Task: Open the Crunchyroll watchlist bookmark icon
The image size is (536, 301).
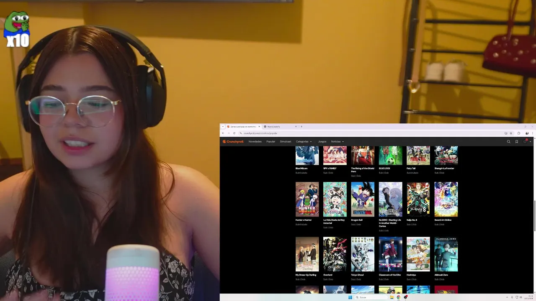Action: (517, 142)
